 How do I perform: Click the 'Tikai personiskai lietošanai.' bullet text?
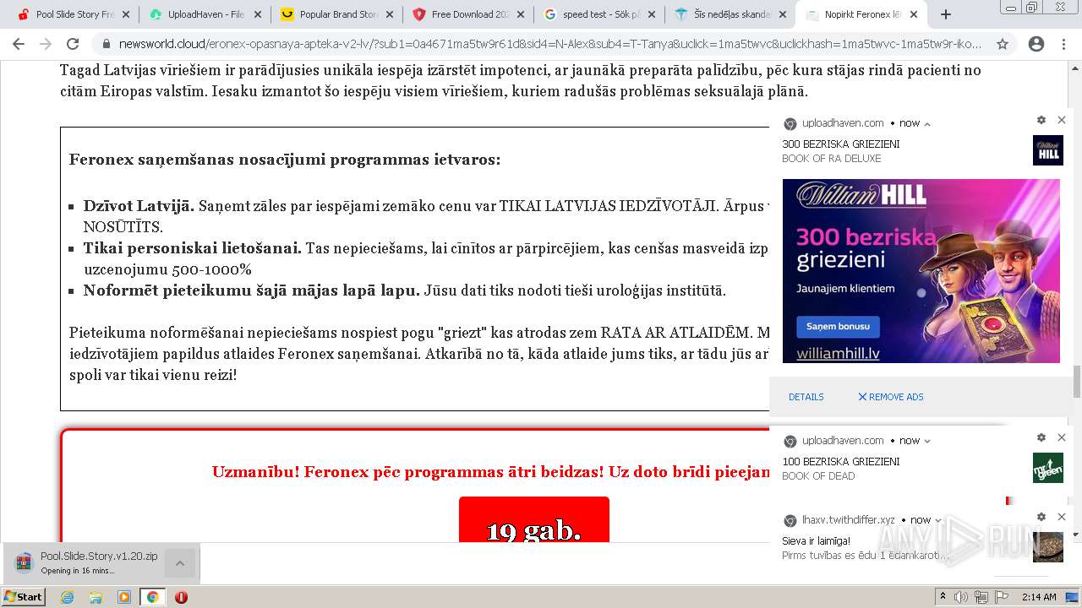(192, 248)
